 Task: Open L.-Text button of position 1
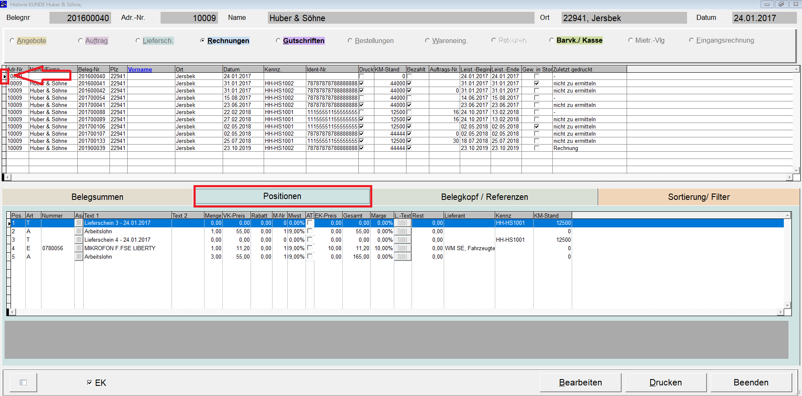tap(403, 223)
